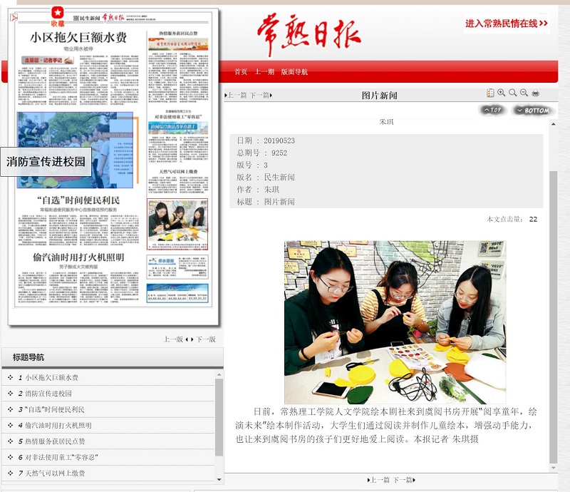Reset text size with plain magnifier icon
Viewport: 570px width, 492px height.
coord(512,93)
